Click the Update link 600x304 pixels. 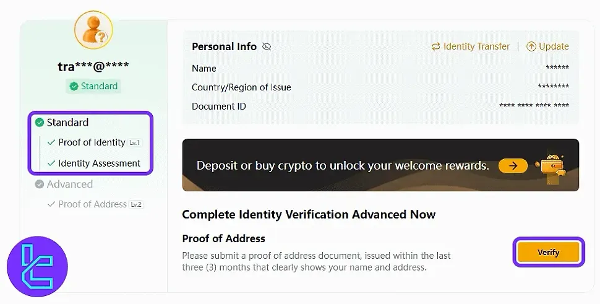(x=554, y=46)
